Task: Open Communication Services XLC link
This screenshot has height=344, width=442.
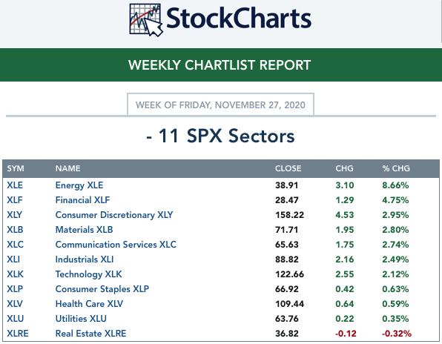Action: click(x=116, y=245)
